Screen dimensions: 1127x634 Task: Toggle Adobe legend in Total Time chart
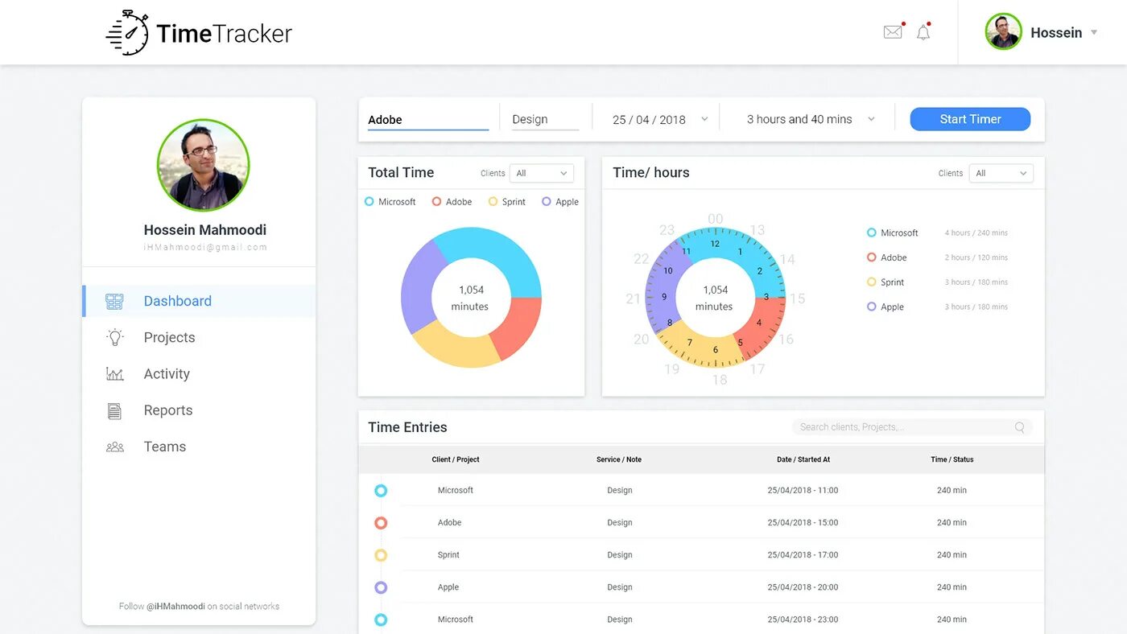click(452, 202)
